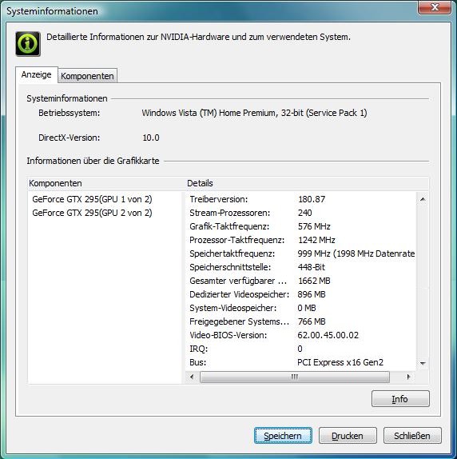Click the value 766 MB
Viewport: 457px width, 459px height.
point(312,321)
